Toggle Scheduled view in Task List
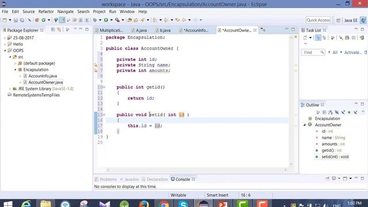Image resolution: width=368 pixels, height=207 pixels. (x=324, y=37)
